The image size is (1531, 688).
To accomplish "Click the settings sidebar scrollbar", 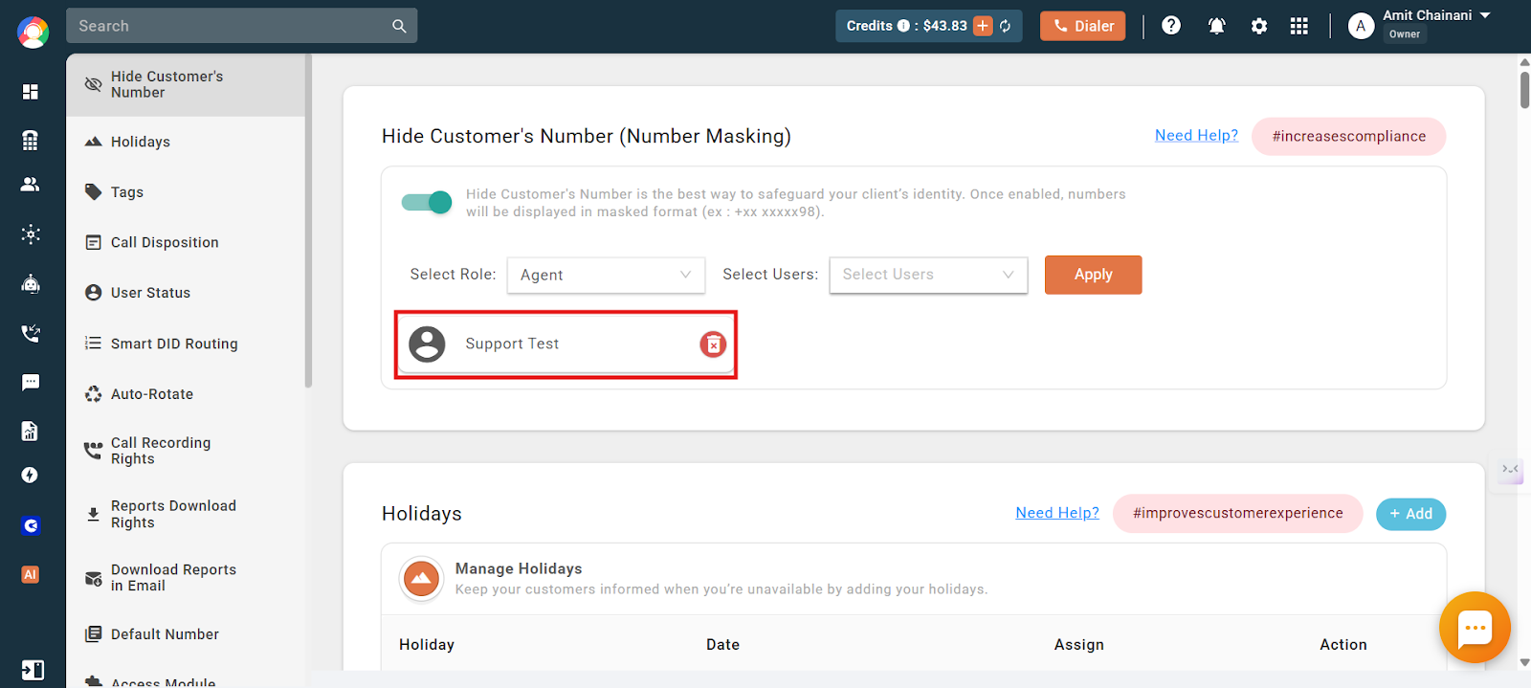I will (x=308, y=220).
